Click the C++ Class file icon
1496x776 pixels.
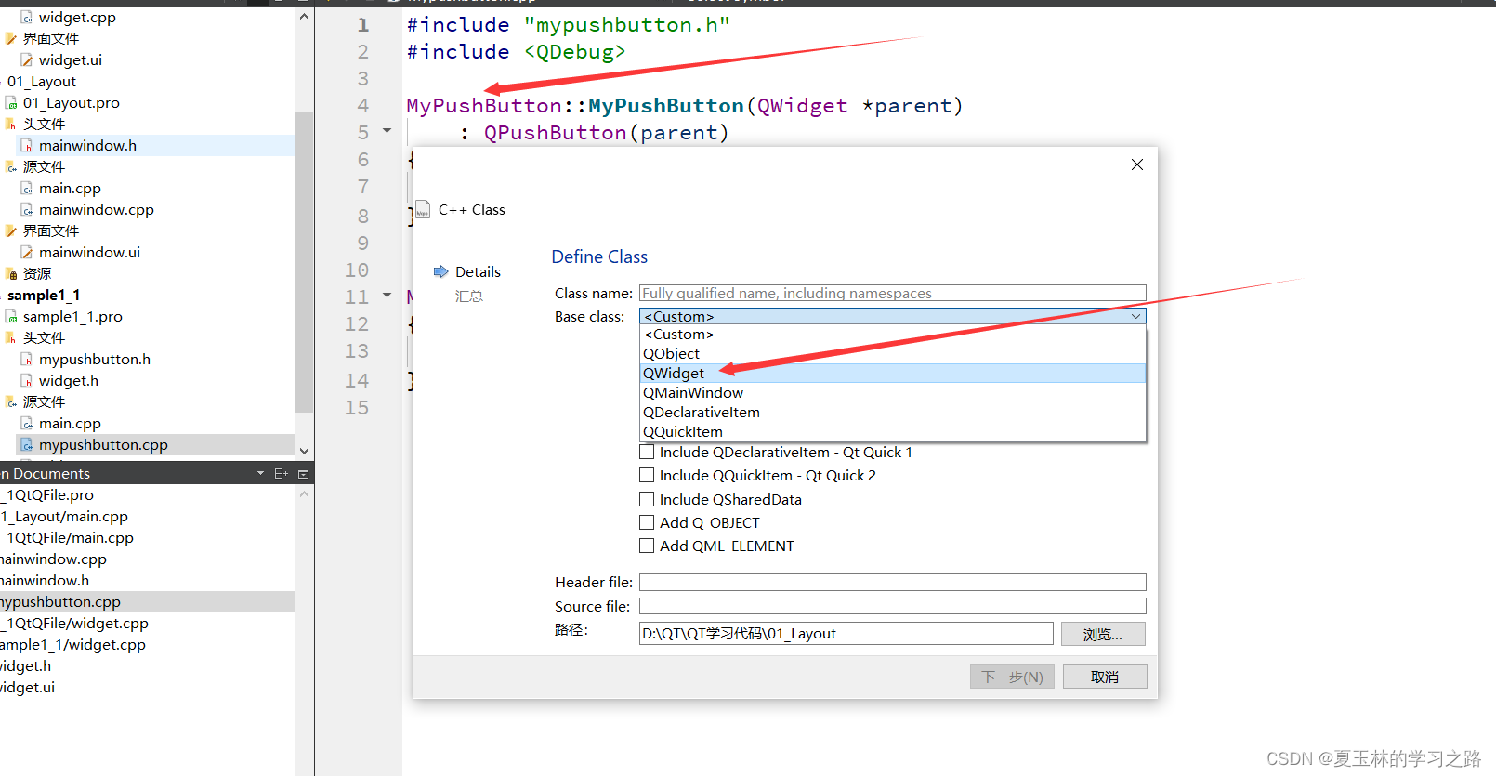click(x=423, y=209)
